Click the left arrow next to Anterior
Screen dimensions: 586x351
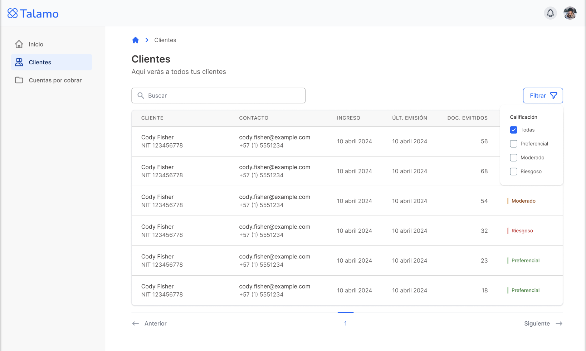pos(135,323)
